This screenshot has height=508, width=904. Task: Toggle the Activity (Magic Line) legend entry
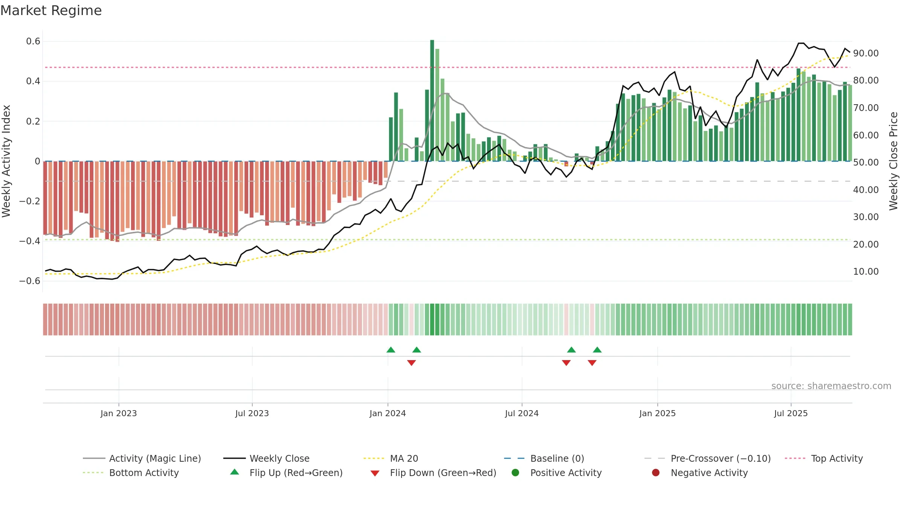[x=142, y=458]
